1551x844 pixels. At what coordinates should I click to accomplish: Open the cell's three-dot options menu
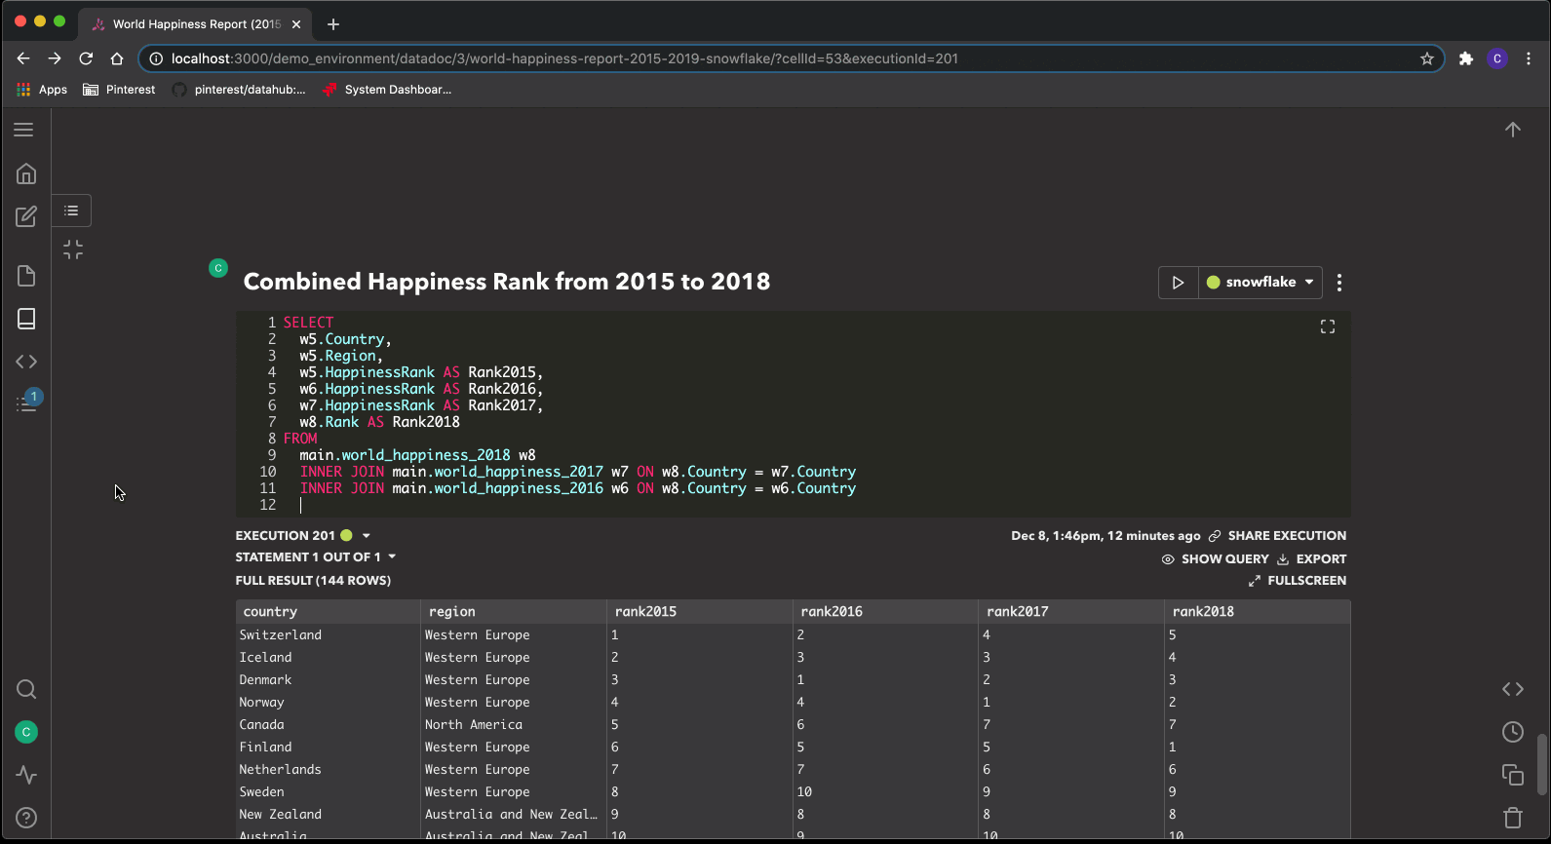coord(1339,283)
